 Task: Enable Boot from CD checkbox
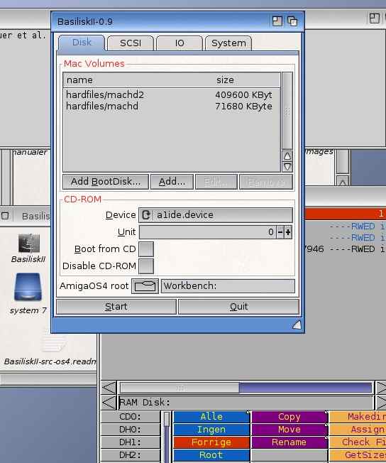[146, 249]
